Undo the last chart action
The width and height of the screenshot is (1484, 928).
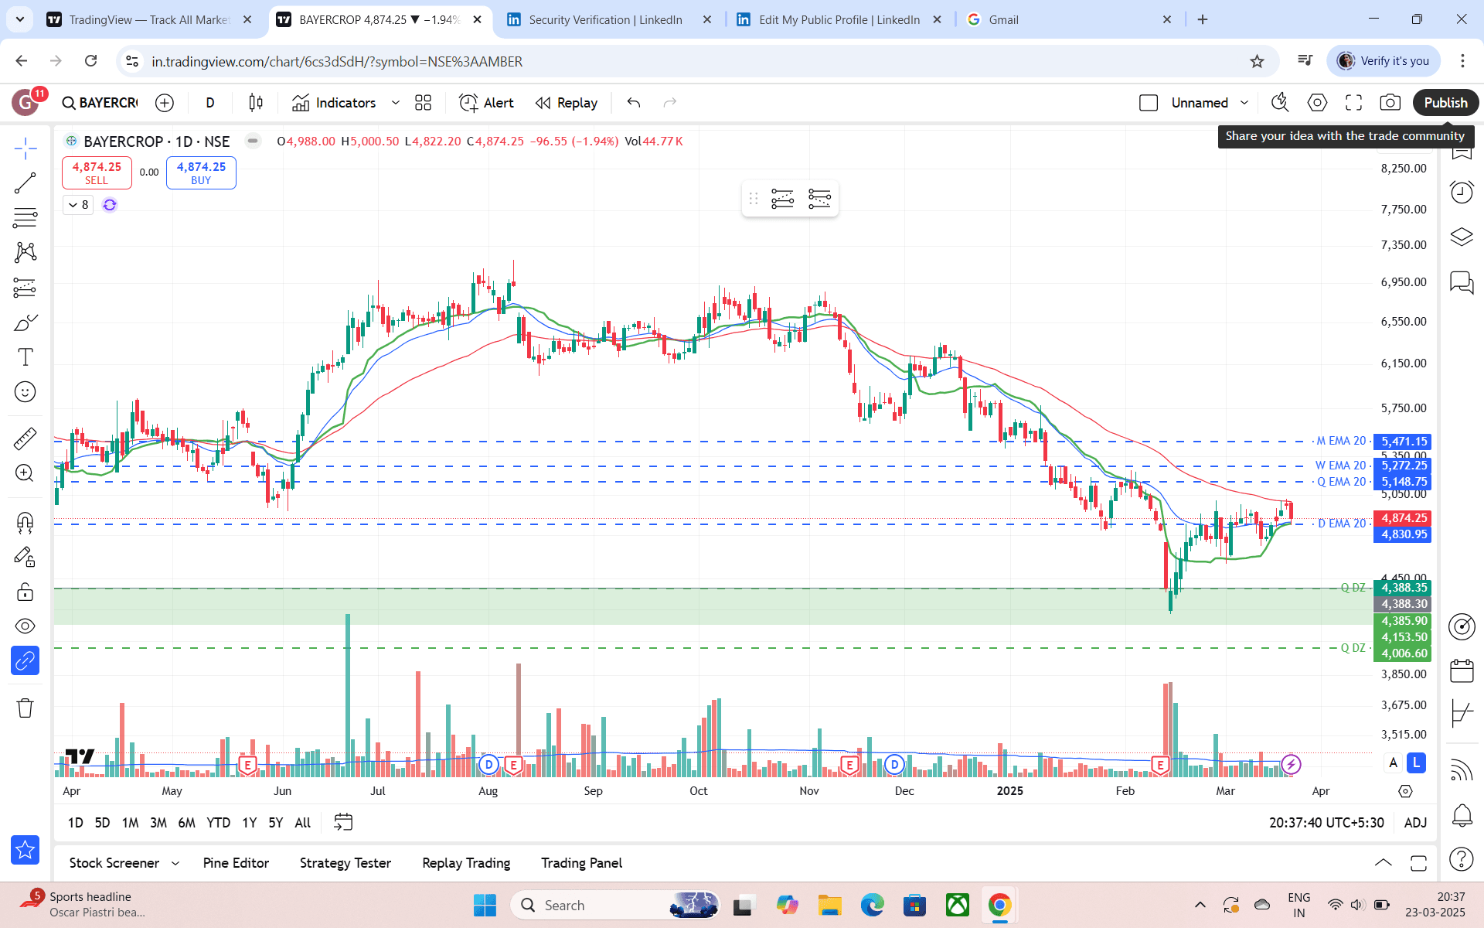[x=634, y=103]
